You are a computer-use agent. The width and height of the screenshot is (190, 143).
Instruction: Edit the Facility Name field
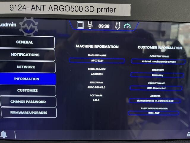point(156,88)
